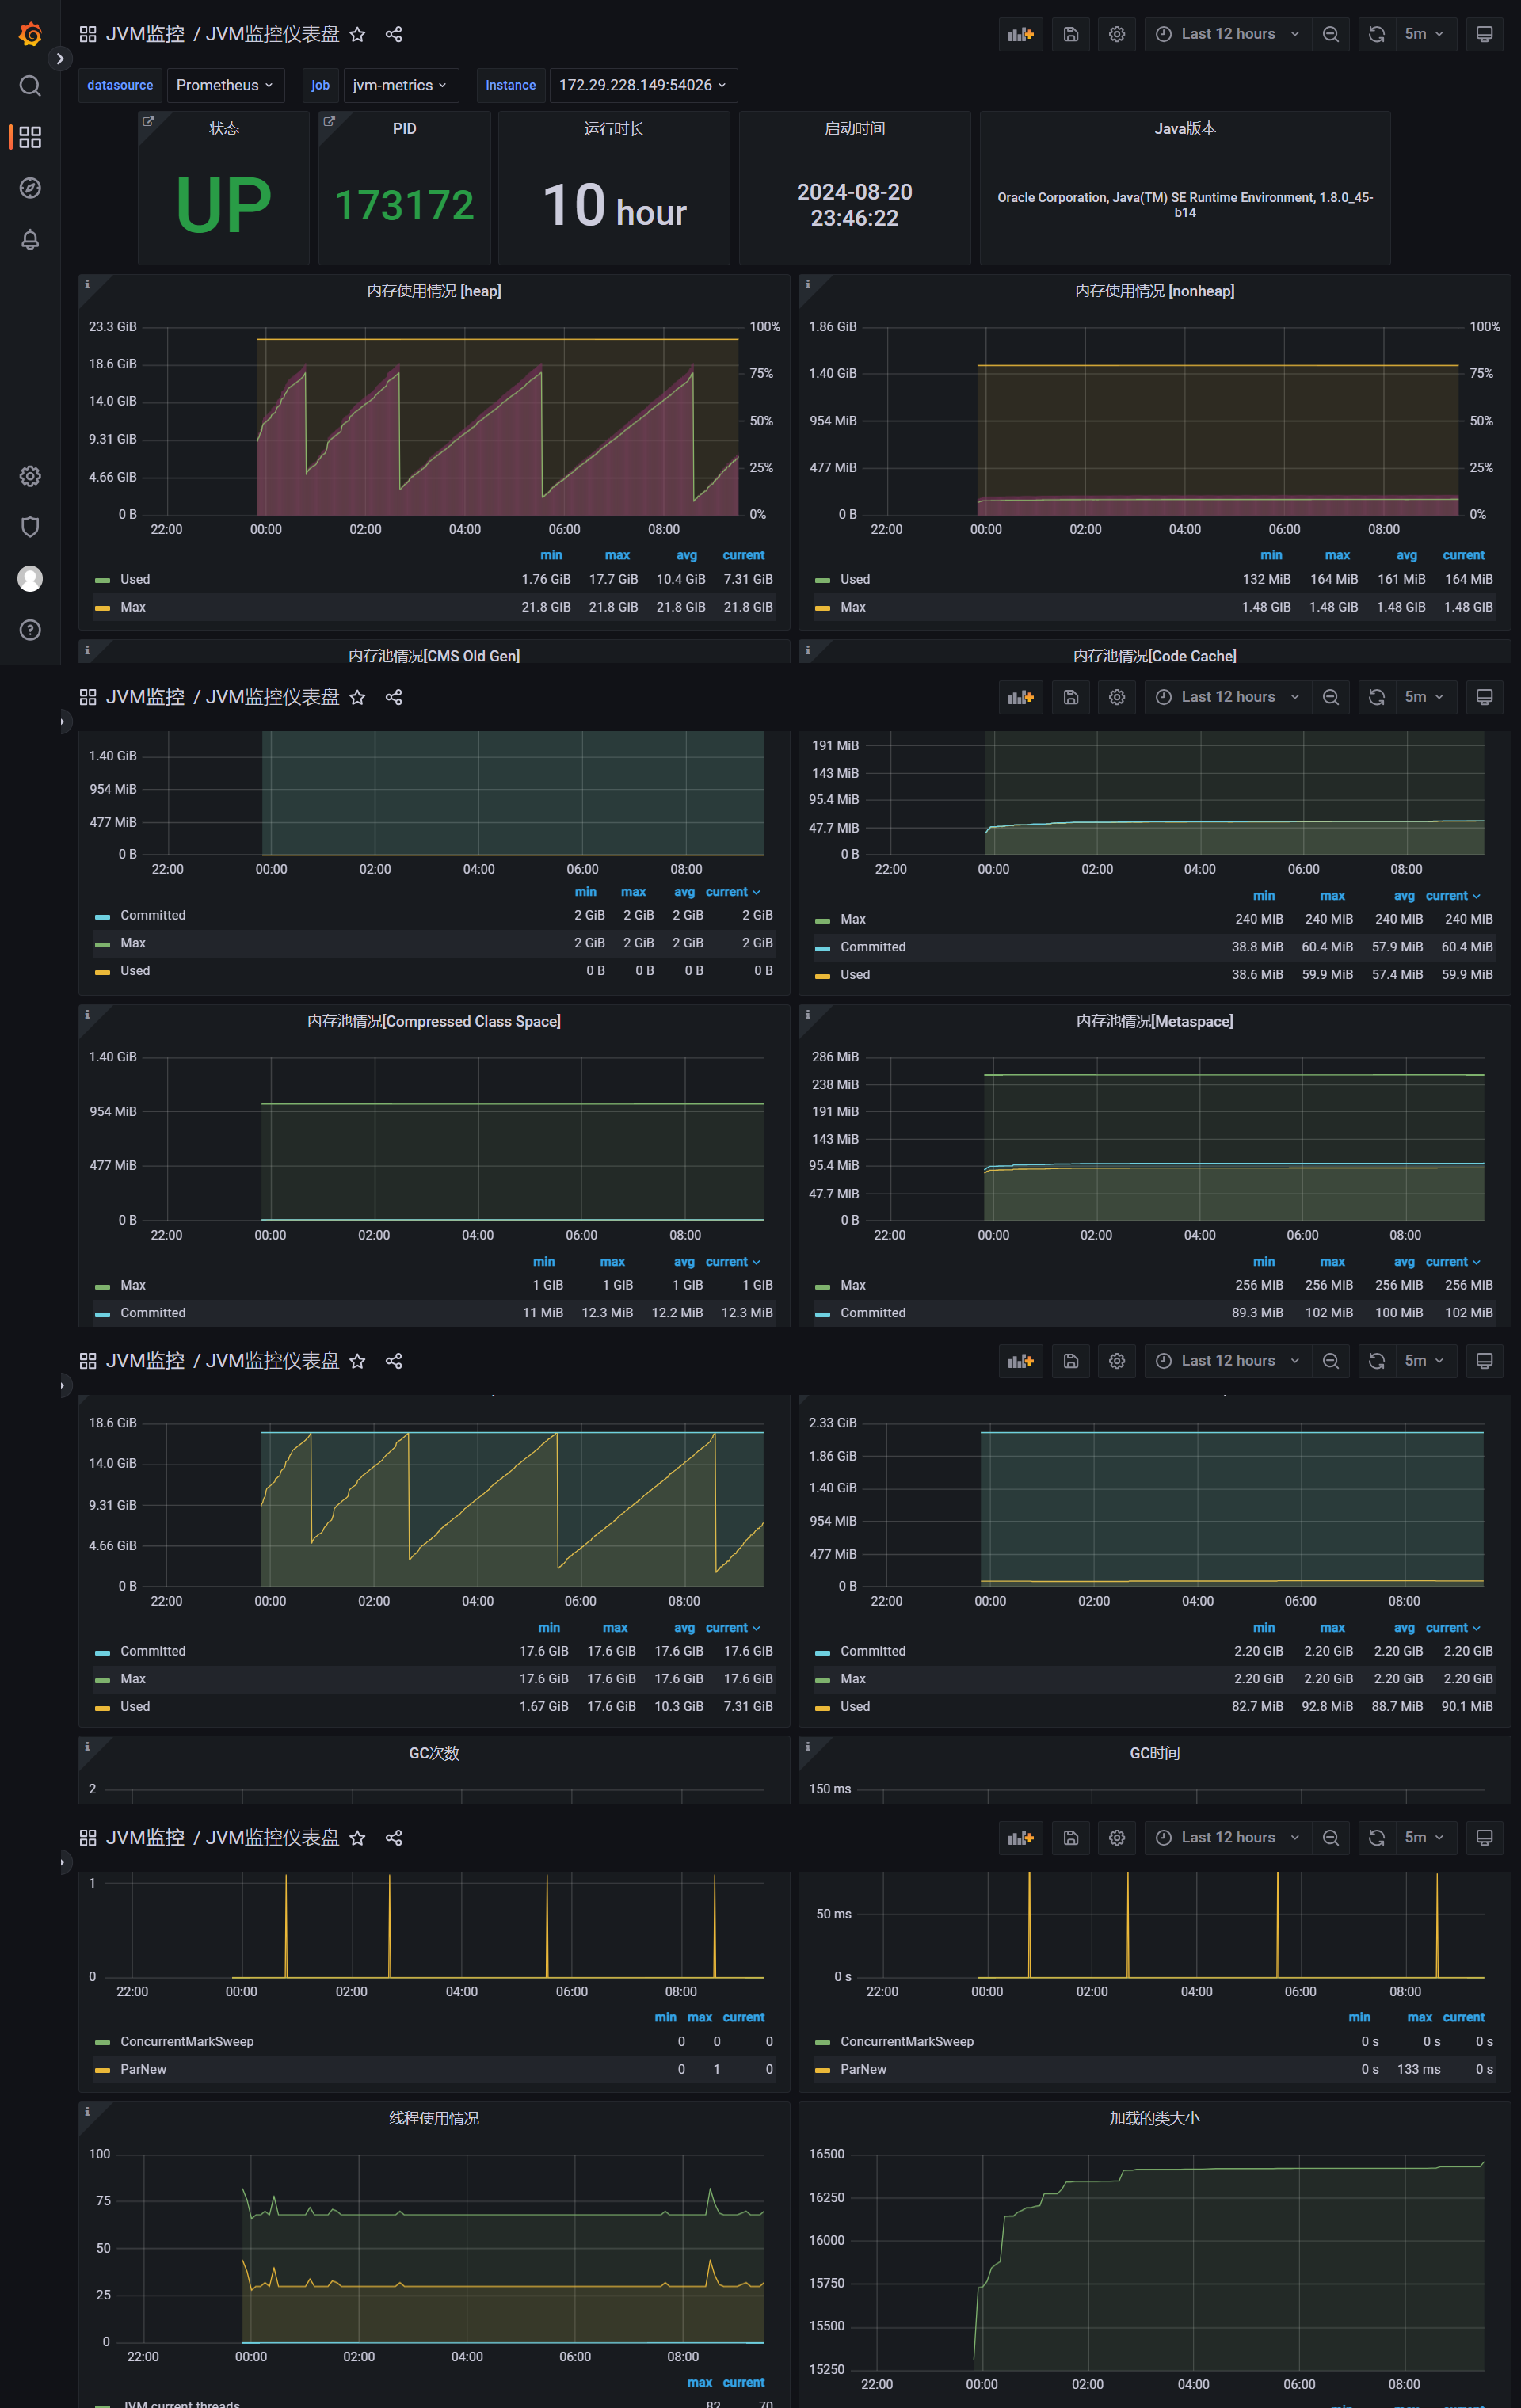The width and height of the screenshot is (1521, 2408).
Task: Toggle ParNew series in the GC时间 legend
Action: (863, 2069)
